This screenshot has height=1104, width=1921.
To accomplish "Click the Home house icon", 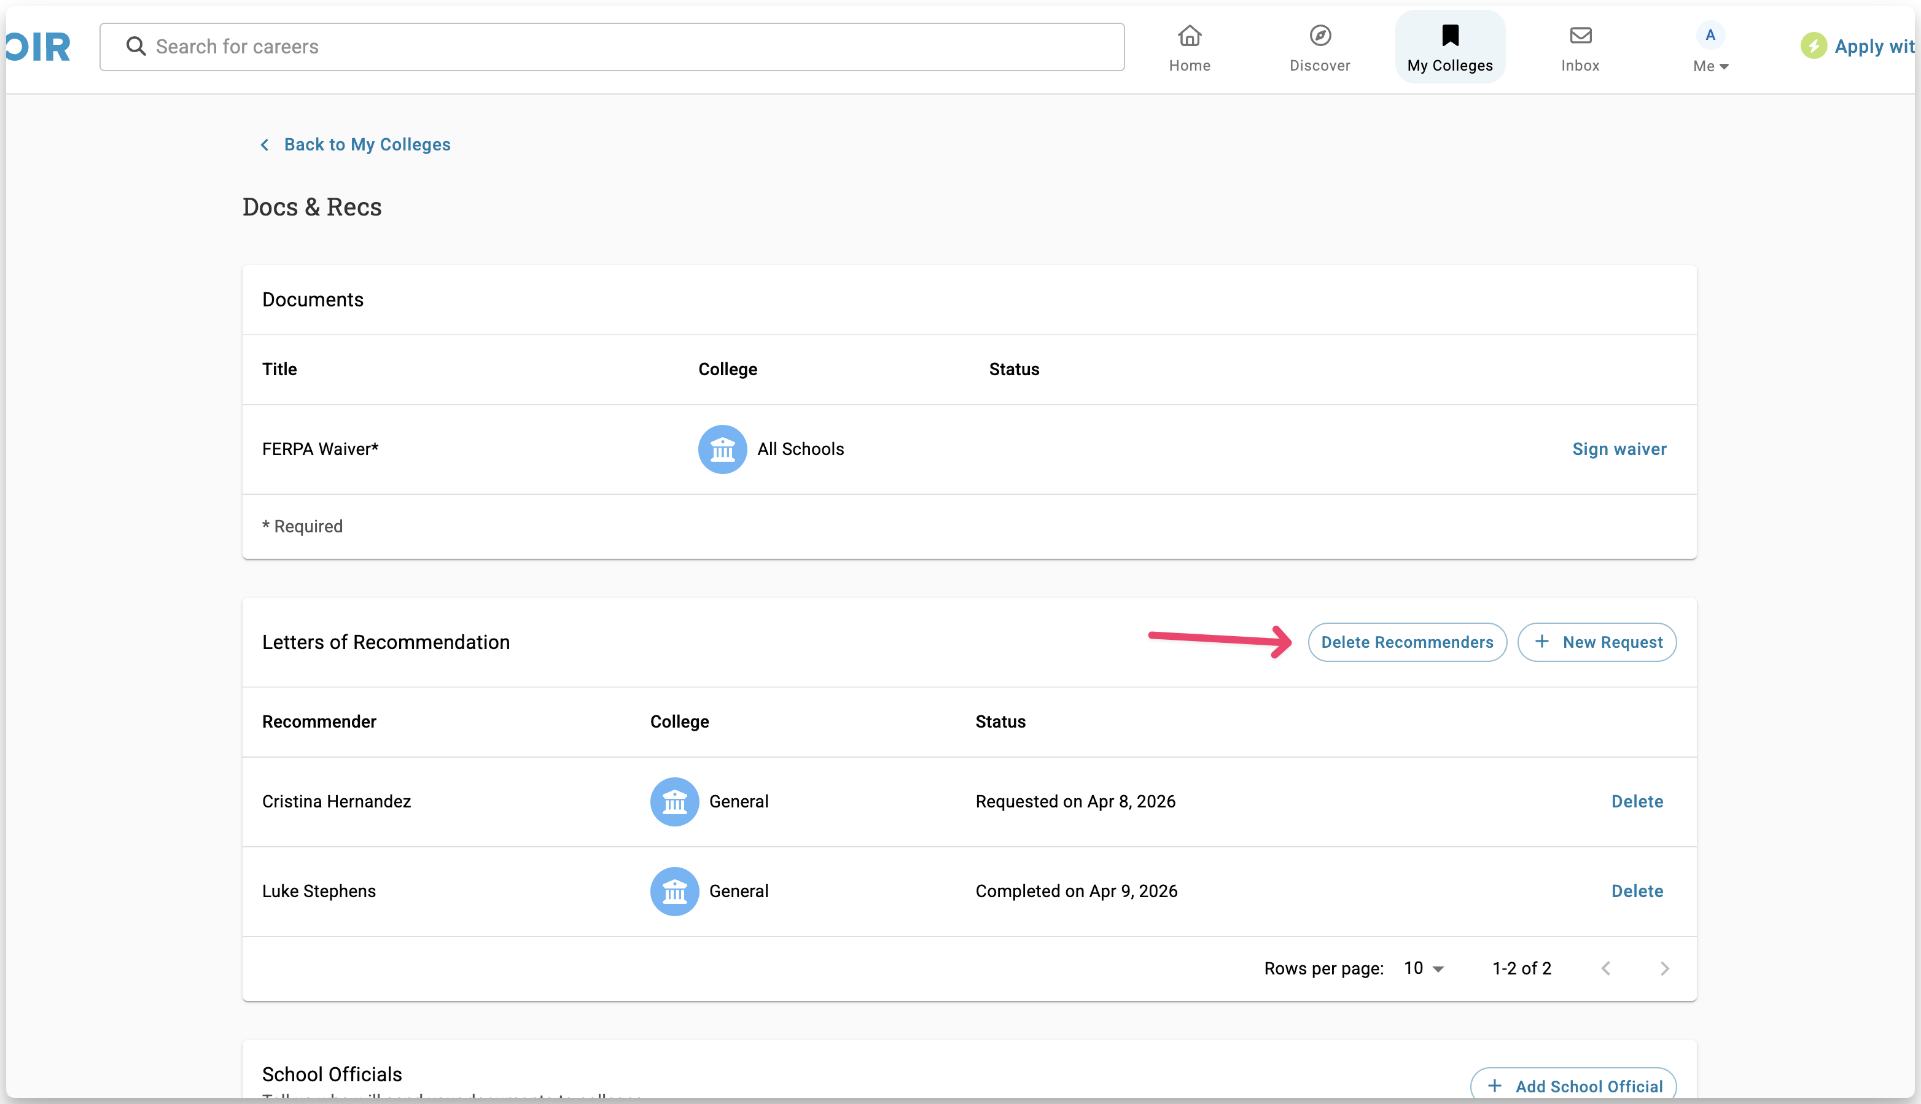I will [1189, 36].
